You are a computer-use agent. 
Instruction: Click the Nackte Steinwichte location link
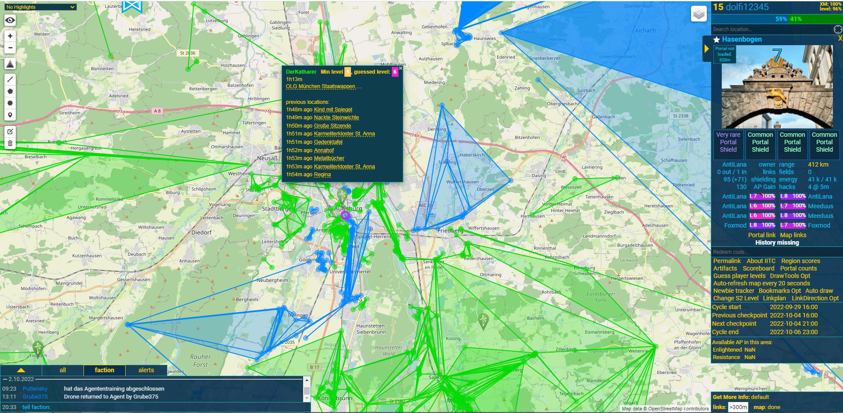(336, 117)
